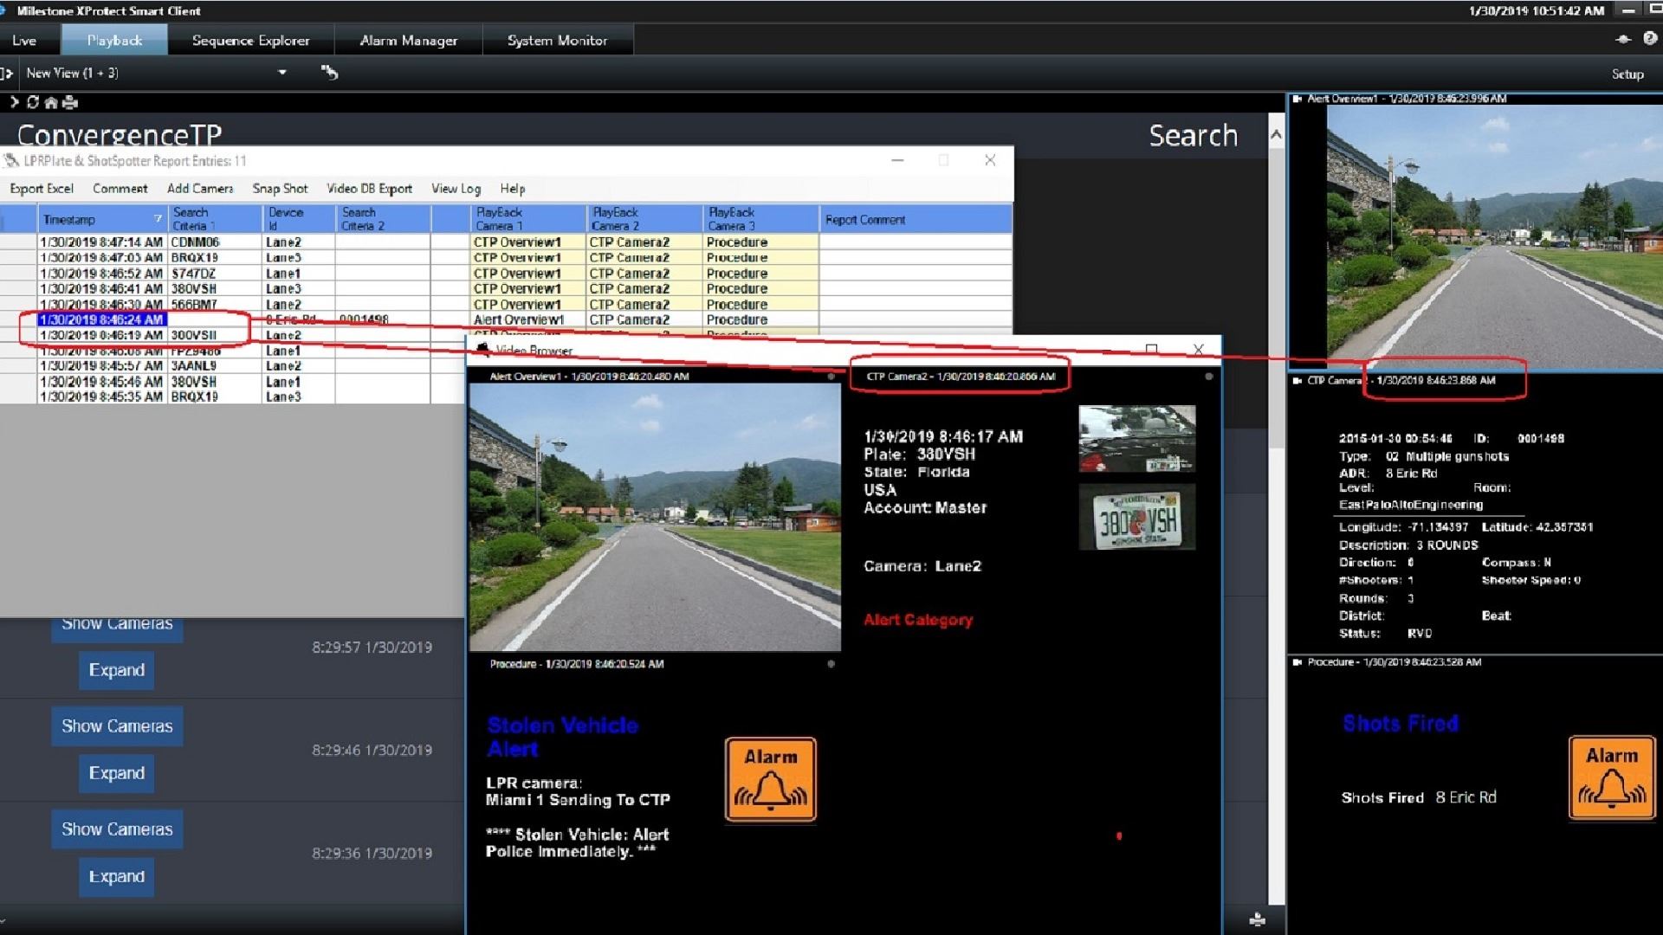Click the Alert Overview1 road video in Video Browser

(x=655, y=517)
